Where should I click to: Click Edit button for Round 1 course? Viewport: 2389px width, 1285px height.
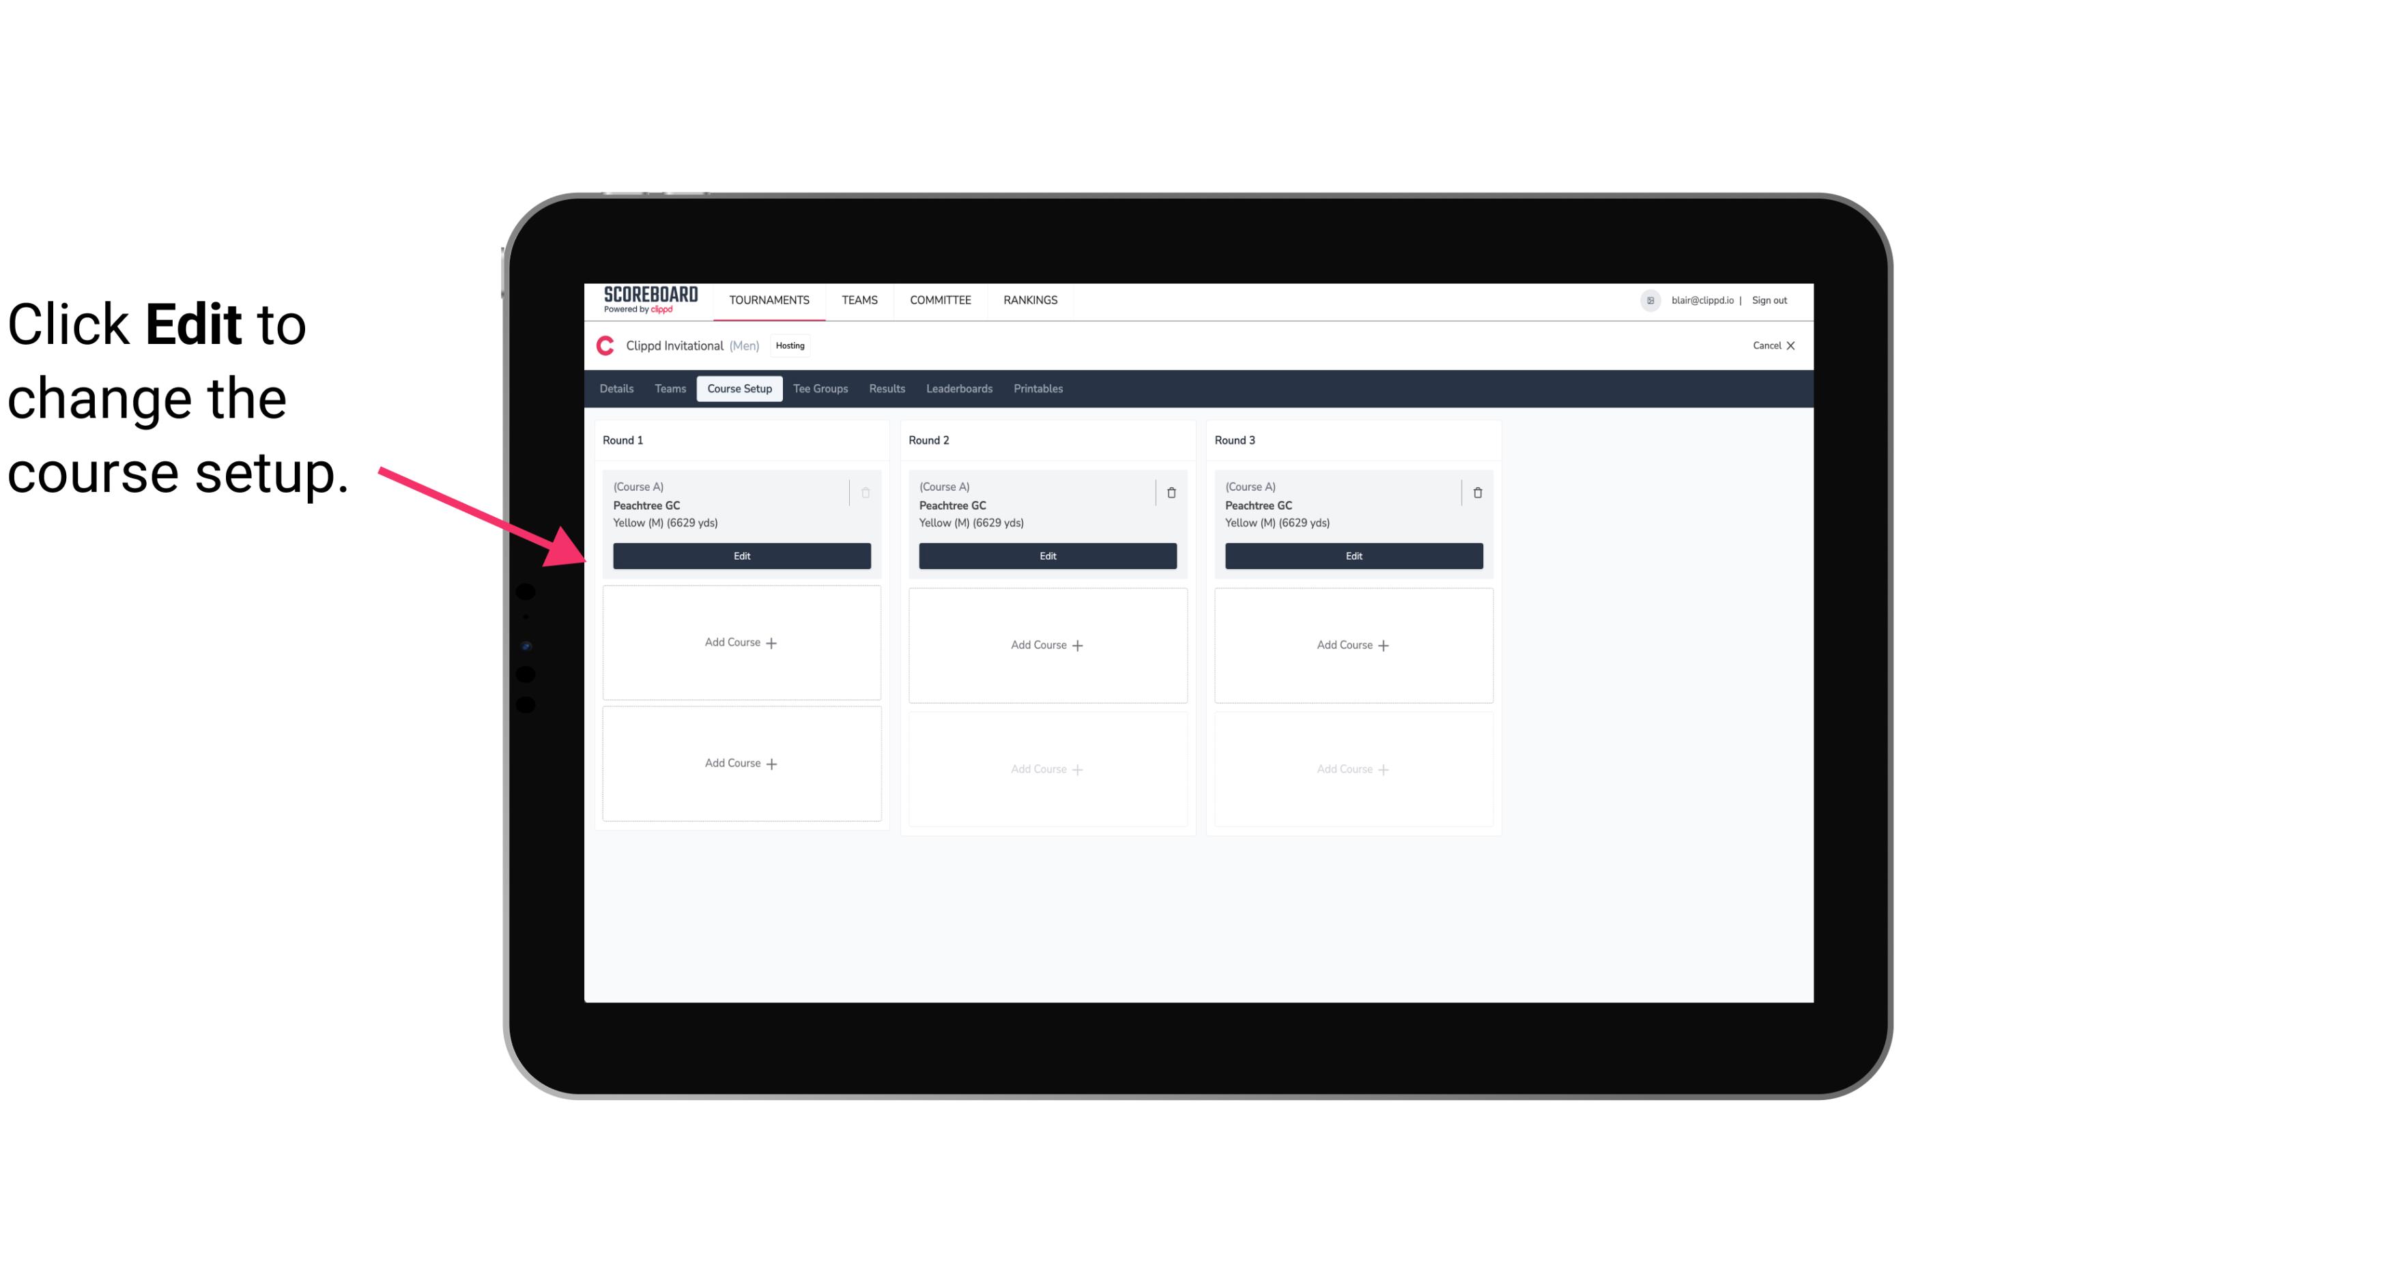741,555
